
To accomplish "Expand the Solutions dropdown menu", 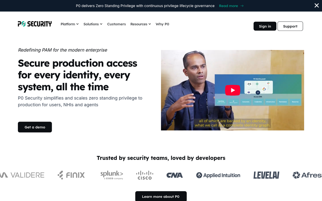I will click(x=93, y=24).
